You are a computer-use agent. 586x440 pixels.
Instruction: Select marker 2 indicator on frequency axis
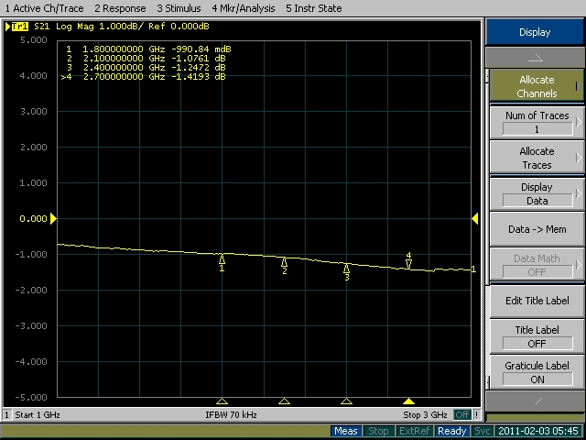tap(285, 401)
